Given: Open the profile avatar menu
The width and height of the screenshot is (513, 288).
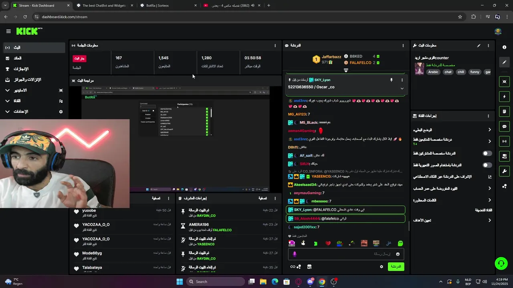Looking at the screenshot, I should coord(498,31).
